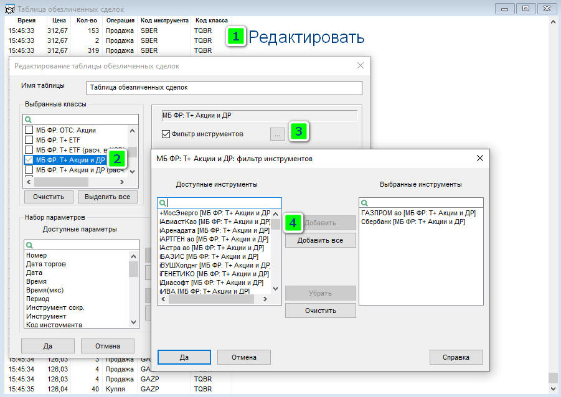Screen dimensions: 561x397
Task: Click the app icon in main title bar
Action: (9, 9)
